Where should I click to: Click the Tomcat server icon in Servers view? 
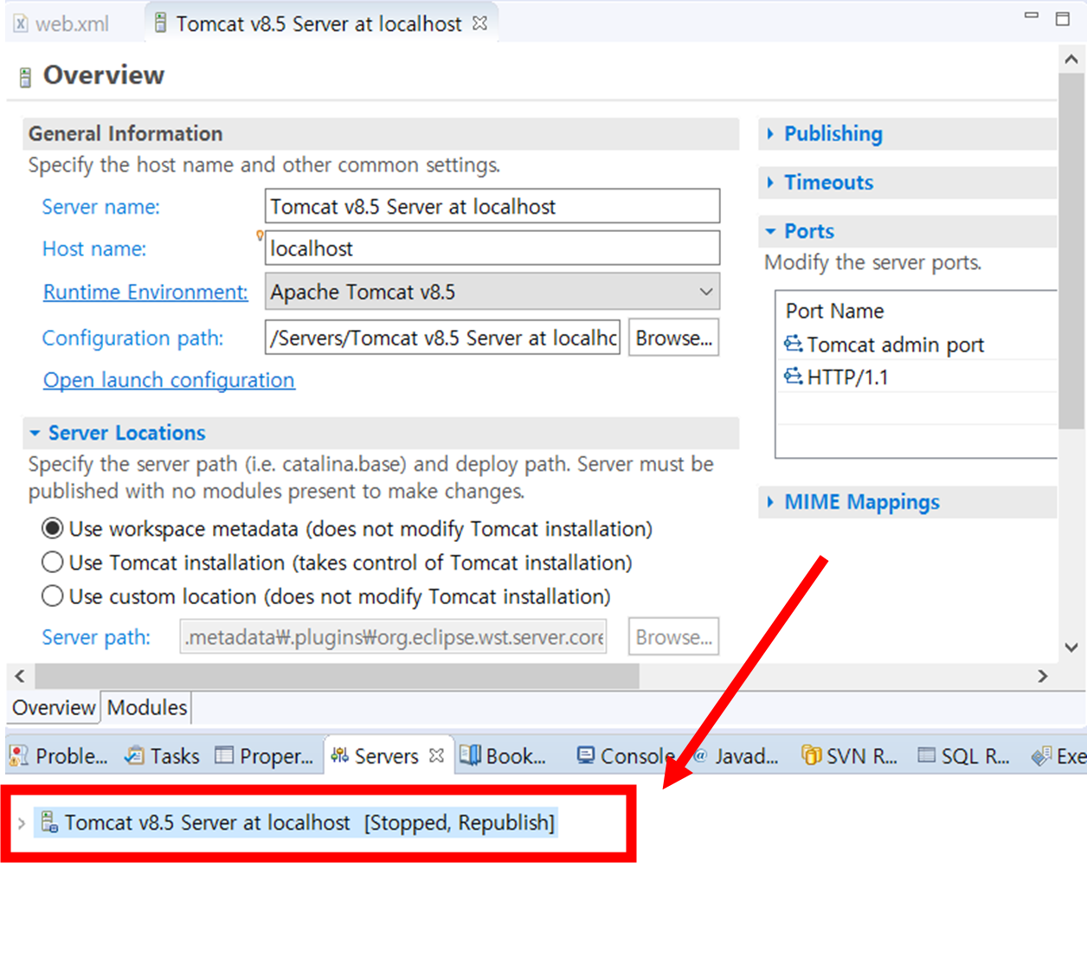tap(49, 821)
